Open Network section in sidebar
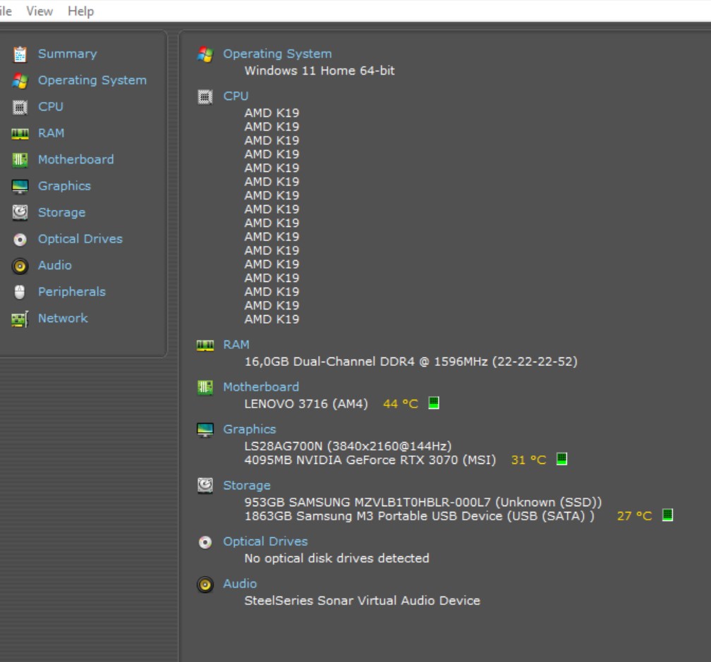Image resolution: width=711 pixels, height=662 pixels. [63, 318]
